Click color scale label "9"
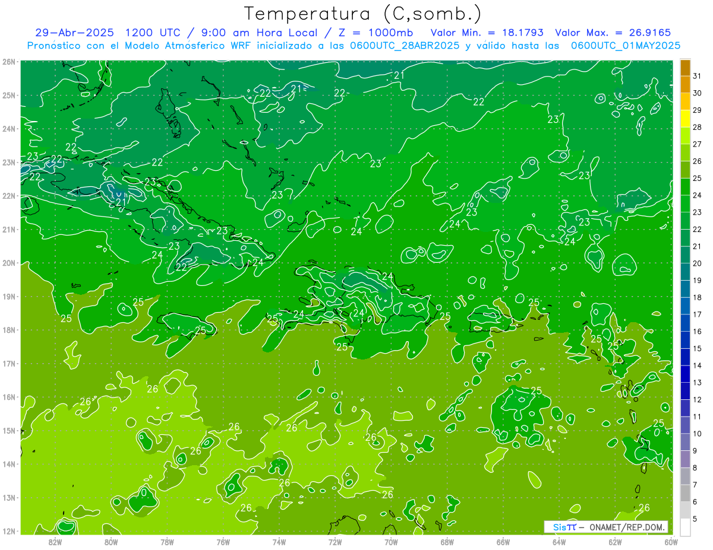Viewport: 713px width, 550px height. click(695, 451)
